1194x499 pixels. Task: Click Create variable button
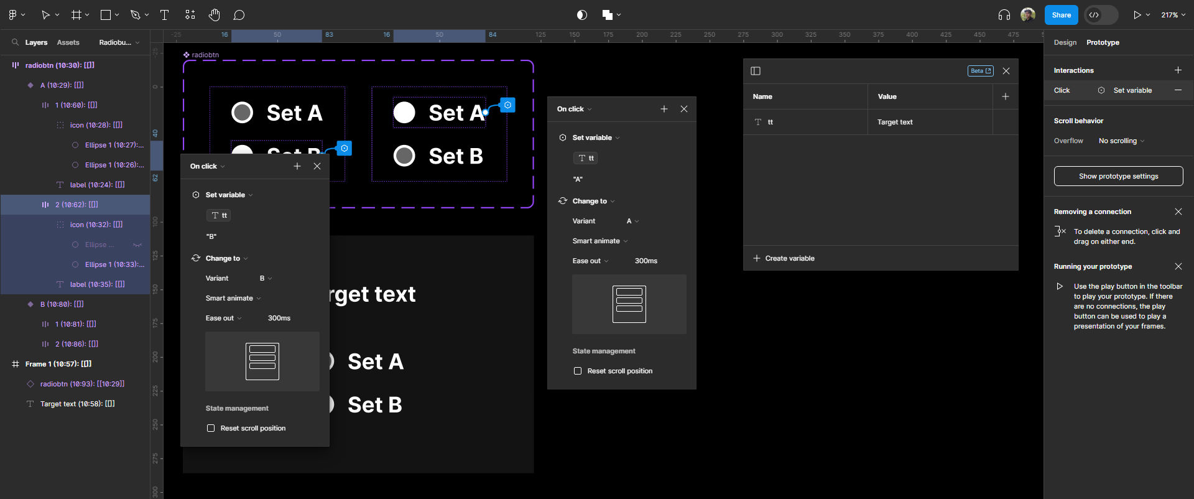pyautogui.click(x=784, y=258)
